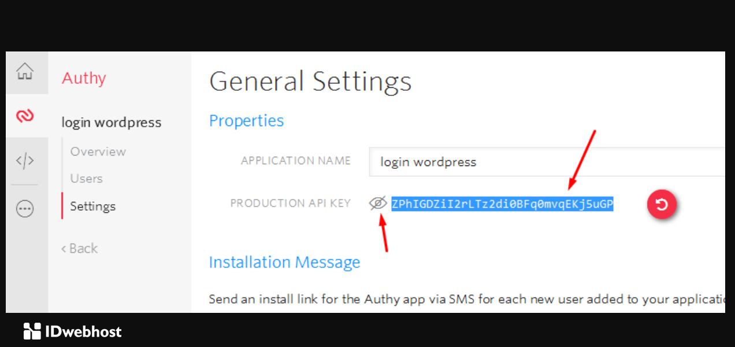Select the Settings menu entry
This screenshot has height=347, width=735.
92,206
